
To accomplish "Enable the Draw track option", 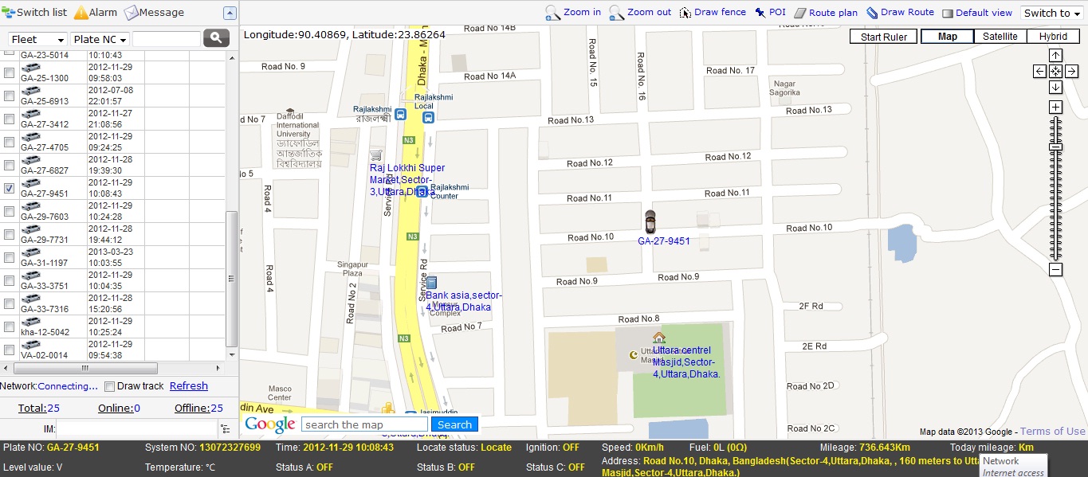I will [x=109, y=385].
